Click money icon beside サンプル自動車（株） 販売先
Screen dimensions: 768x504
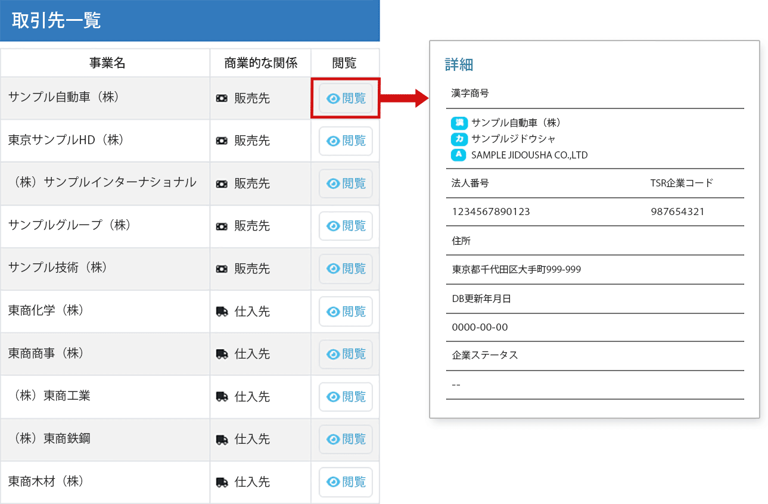(x=222, y=99)
